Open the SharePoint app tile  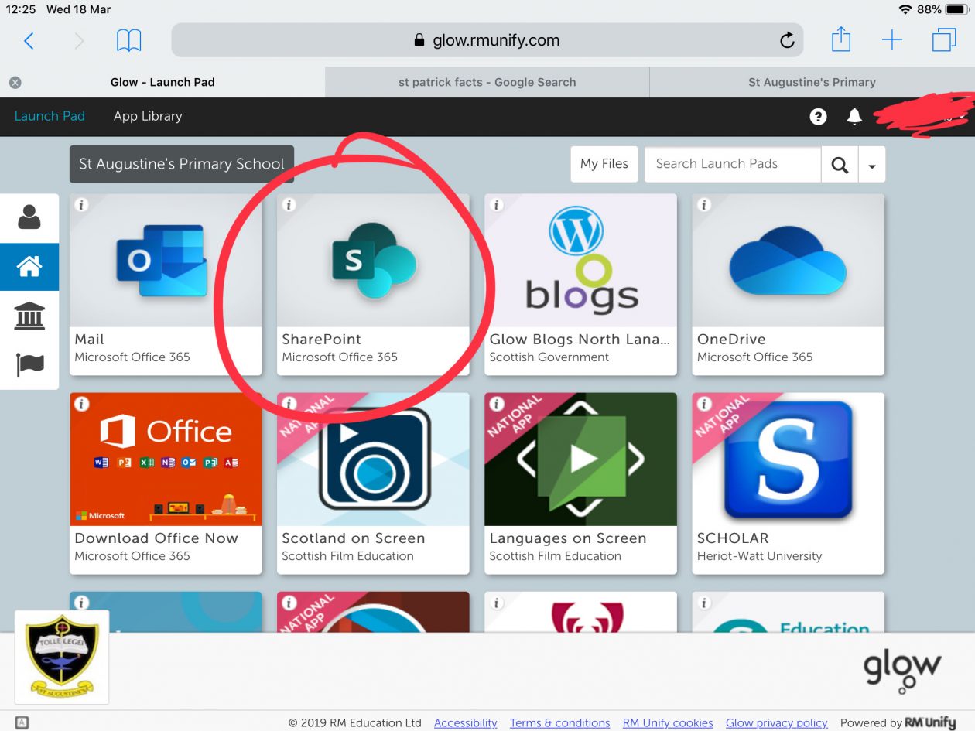click(373, 284)
